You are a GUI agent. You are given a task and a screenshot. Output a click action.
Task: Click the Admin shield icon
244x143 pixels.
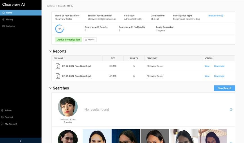click(2, 110)
